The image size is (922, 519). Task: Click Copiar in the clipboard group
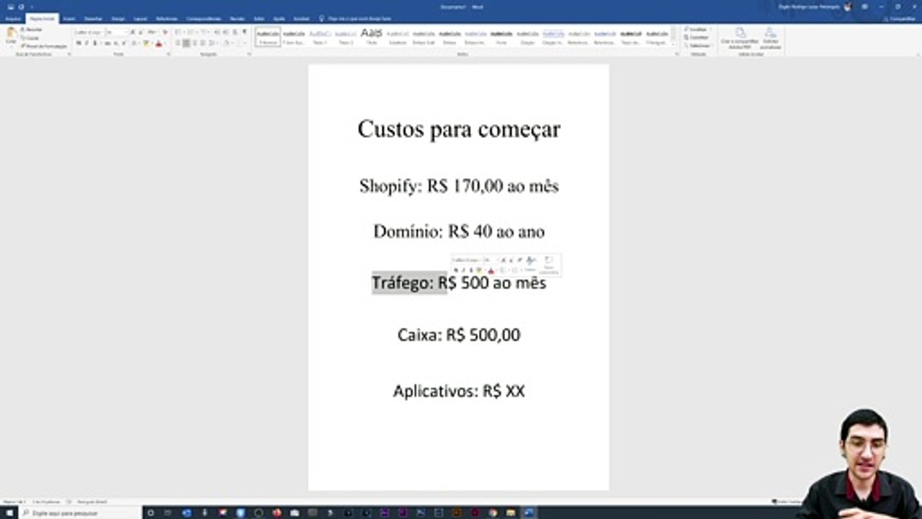click(x=32, y=38)
